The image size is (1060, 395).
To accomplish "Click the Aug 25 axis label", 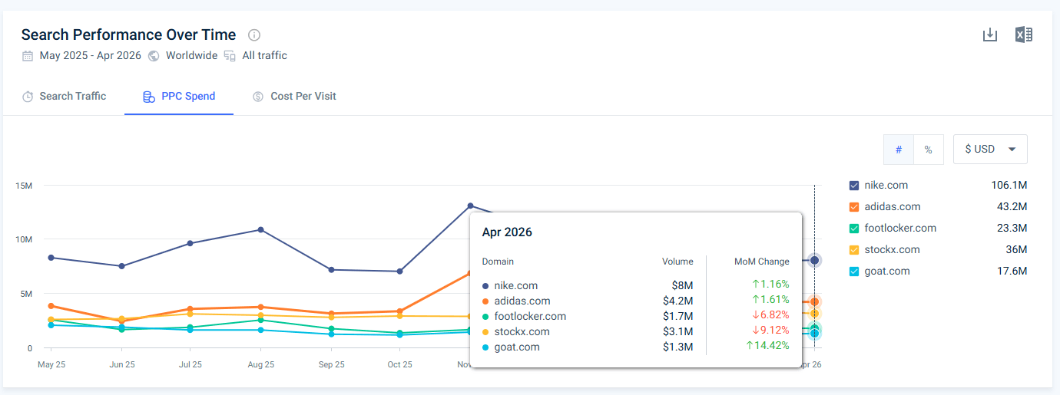I will click(261, 365).
